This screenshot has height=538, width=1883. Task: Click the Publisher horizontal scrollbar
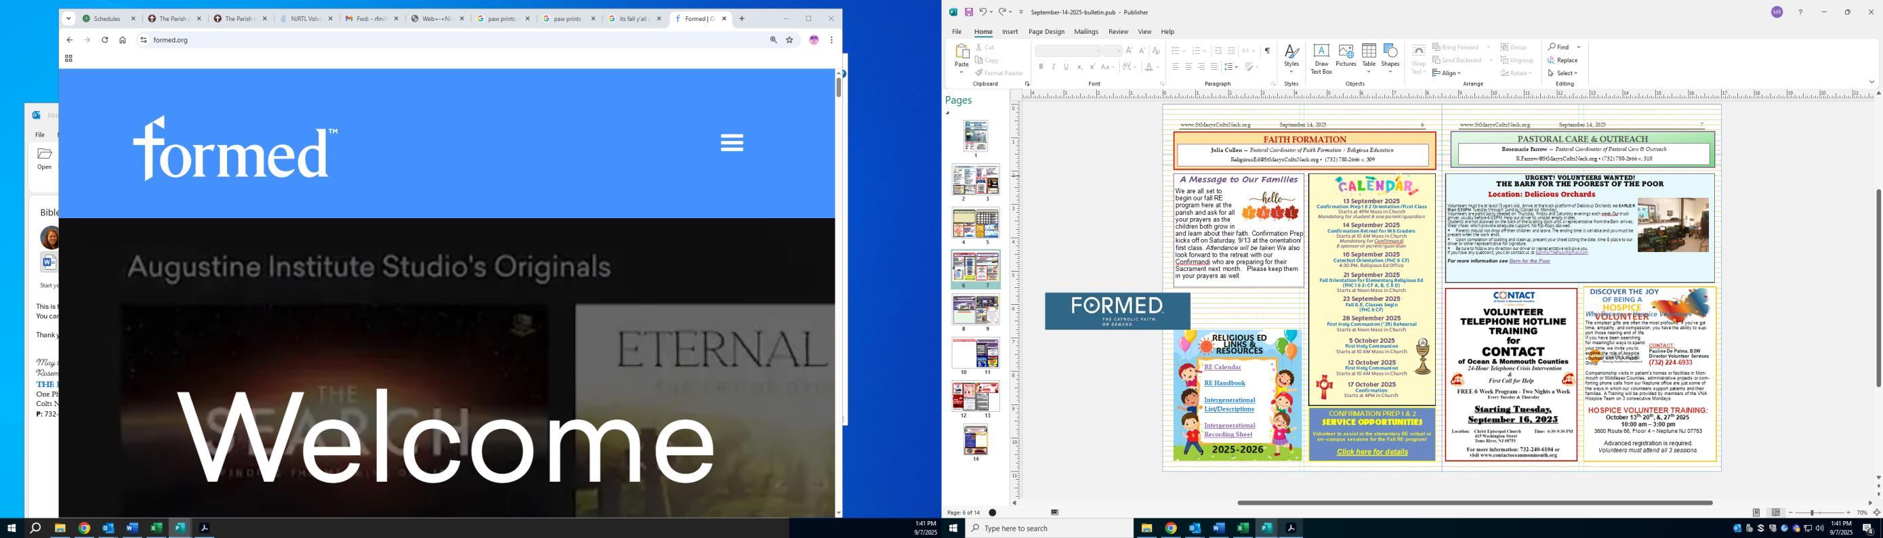point(1474,503)
